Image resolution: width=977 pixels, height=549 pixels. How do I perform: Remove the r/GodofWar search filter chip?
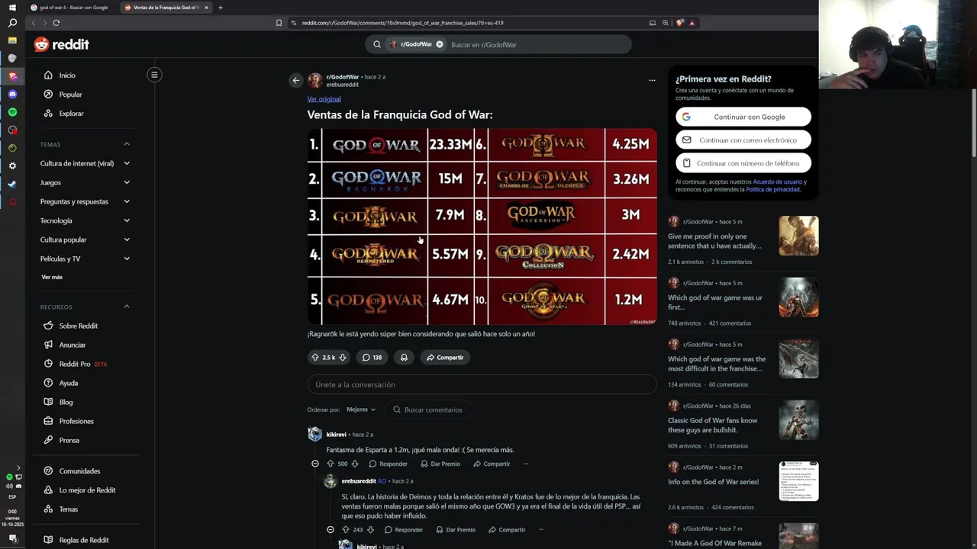(440, 44)
